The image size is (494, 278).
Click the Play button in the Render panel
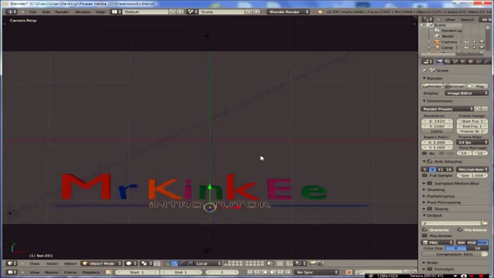(478, 86)
